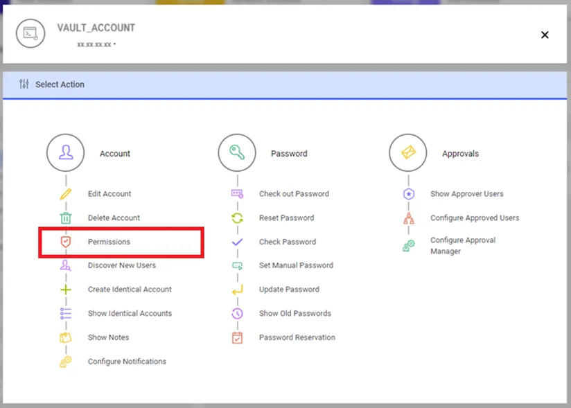
Task: Click the Update Password return-arrow icon
Action: (237, 290)
